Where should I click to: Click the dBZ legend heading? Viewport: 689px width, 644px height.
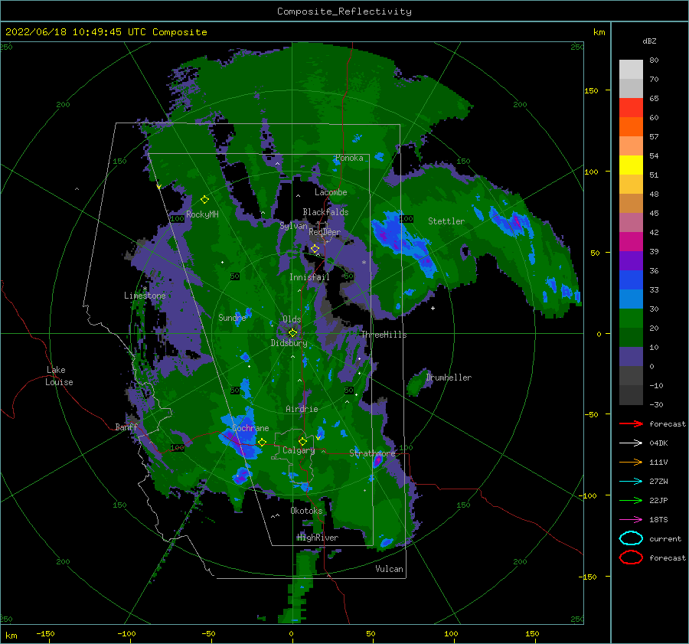coord(649,41)
